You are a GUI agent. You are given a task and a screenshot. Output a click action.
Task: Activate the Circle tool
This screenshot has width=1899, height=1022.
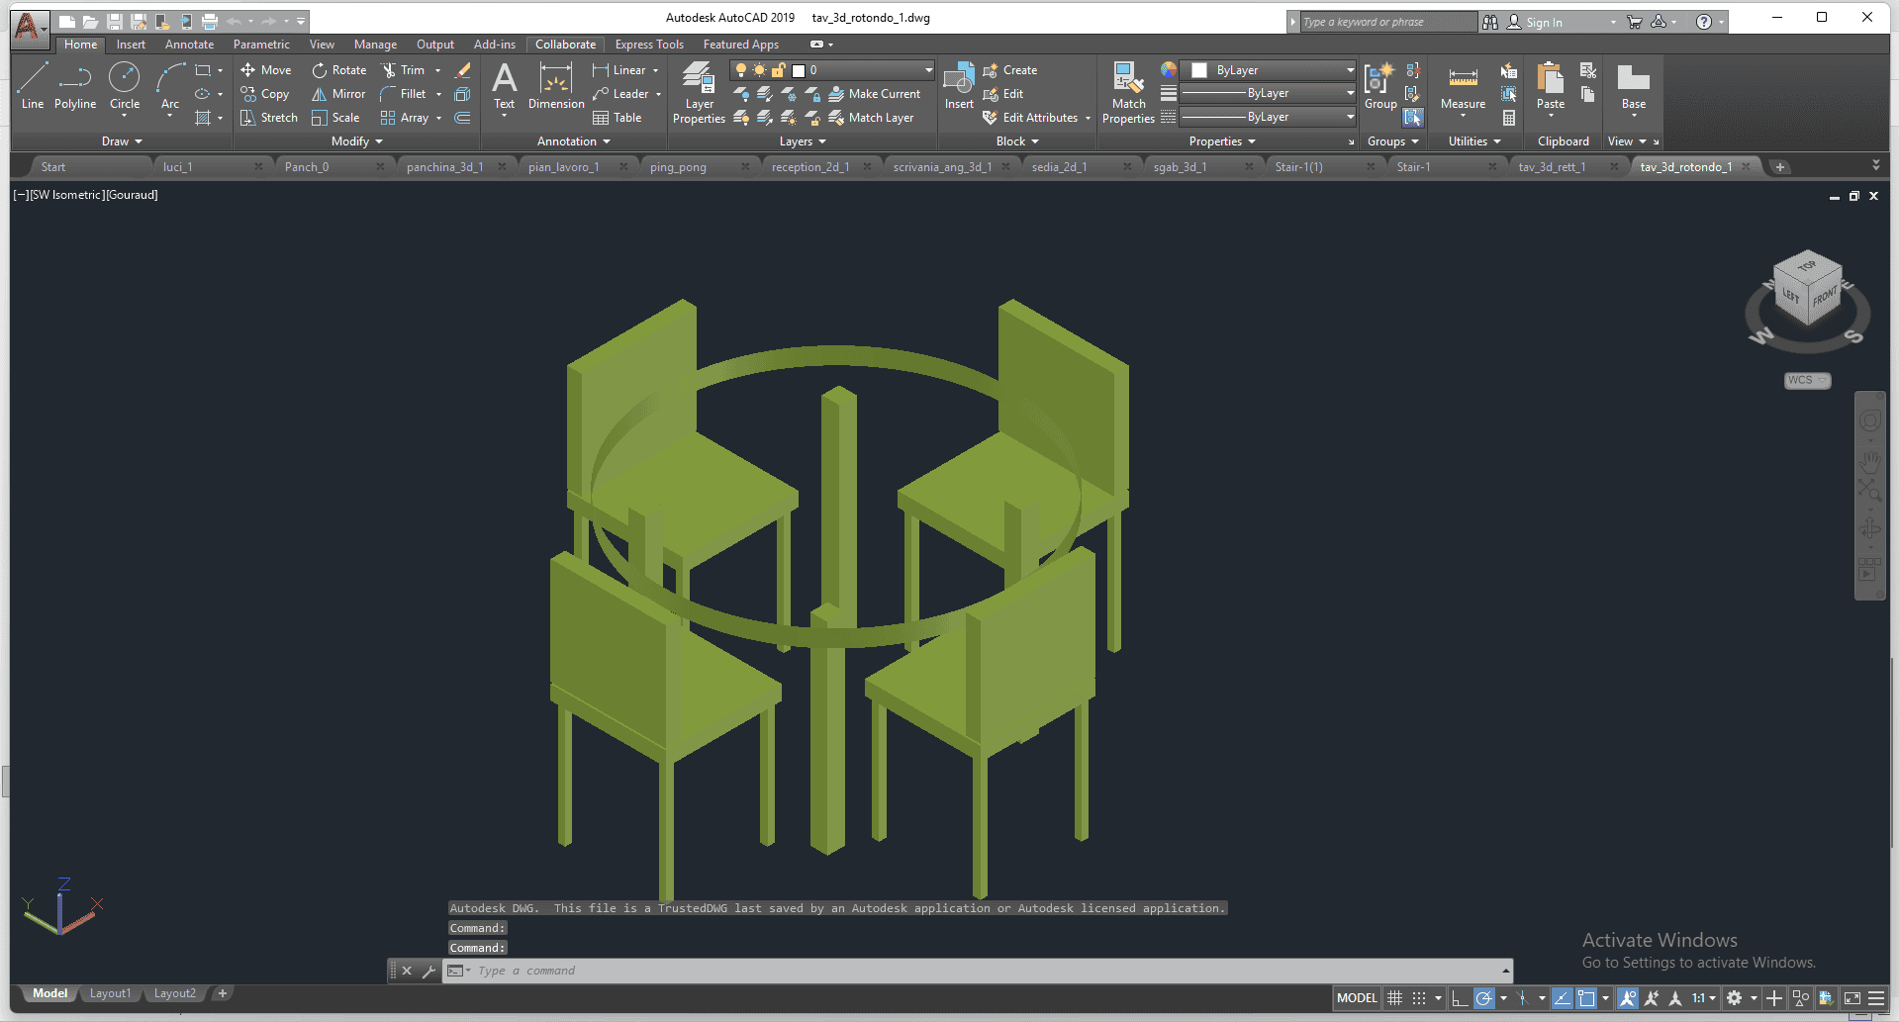(125, 86)
